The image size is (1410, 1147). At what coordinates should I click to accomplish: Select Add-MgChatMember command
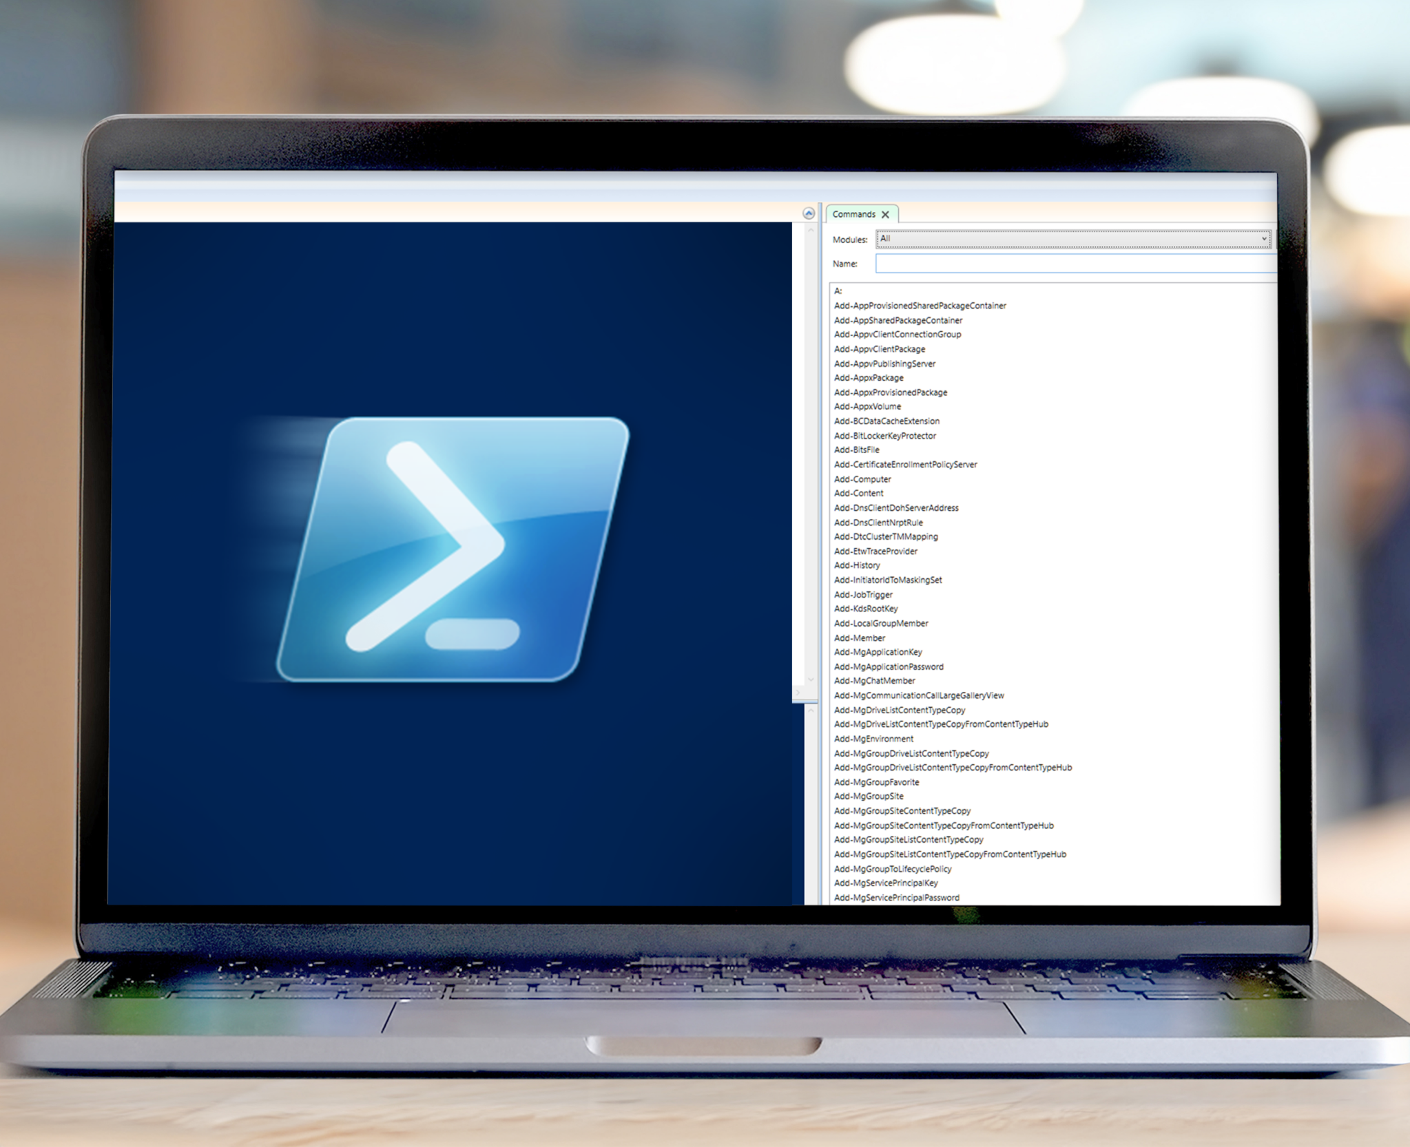(x=874, y=682)
